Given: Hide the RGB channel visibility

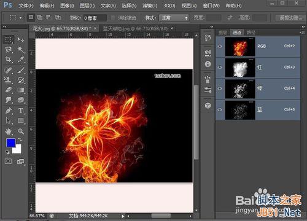Looking at the screenshot, I should [220, 46].
